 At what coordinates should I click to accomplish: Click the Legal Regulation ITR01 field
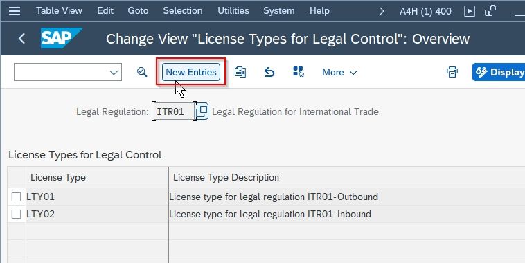pyautogui.click(x=174, y=111)
